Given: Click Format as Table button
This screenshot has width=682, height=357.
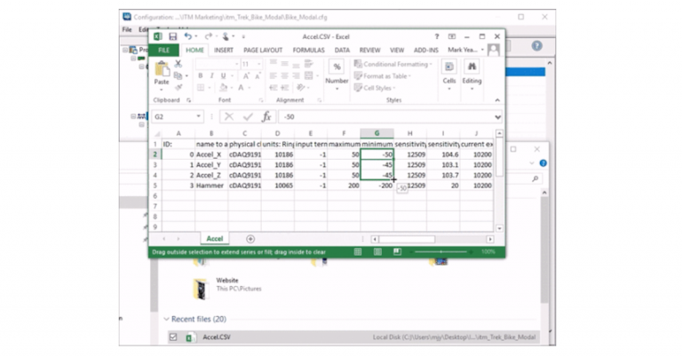Looking at the screenshot, I should tap(383, 75).
